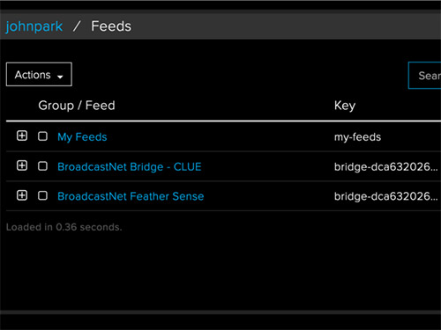Expand BroadcastNet Bridge - CLUE group plus icon

coord(22,165)
